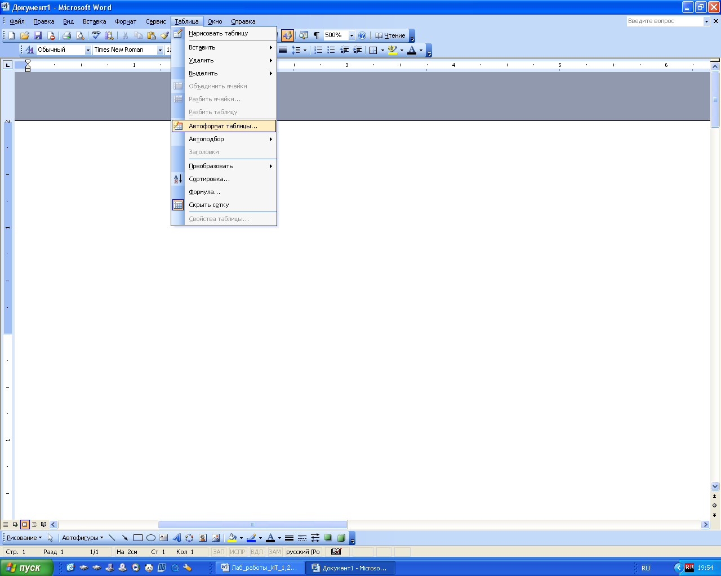Image resolution: width=721 pixels, height=576 pixels.
Task: Apply fill color paint bucket
Action: 232,538
